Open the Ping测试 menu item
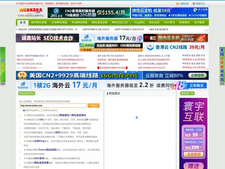Image resolution: width=225 pixels, height=169 pixels. (139, 23)
